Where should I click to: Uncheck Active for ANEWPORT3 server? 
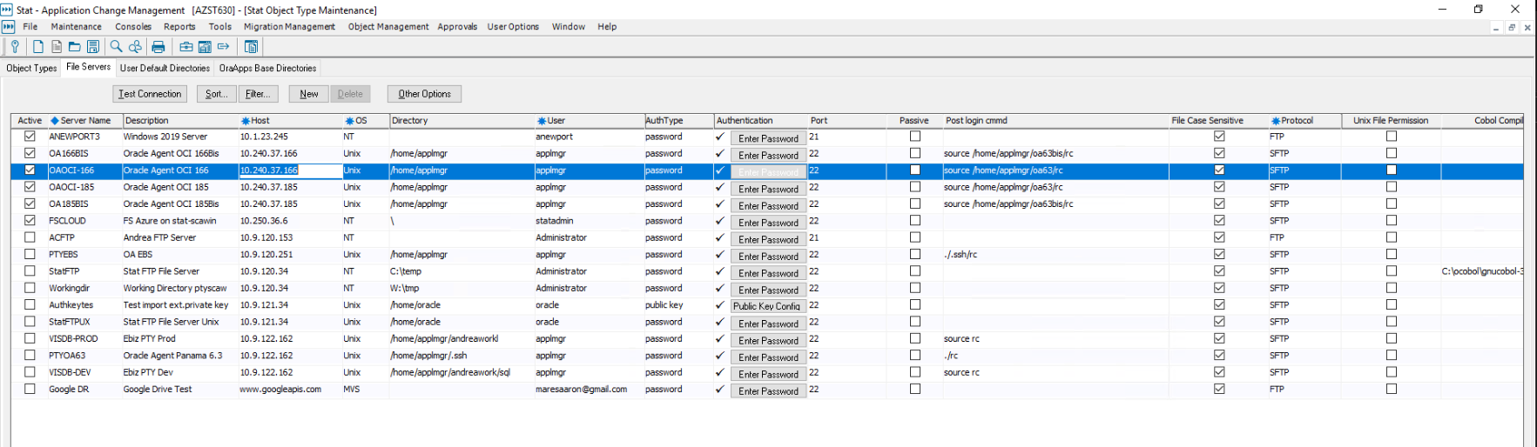point(30,137)
